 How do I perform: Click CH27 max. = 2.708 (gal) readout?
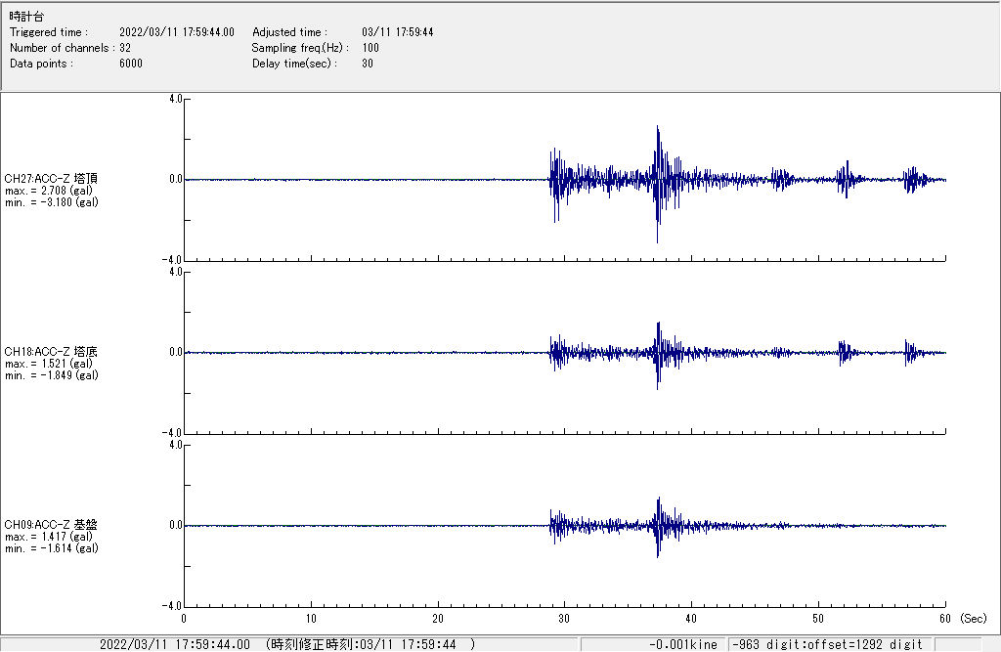(x=48, y=191)
